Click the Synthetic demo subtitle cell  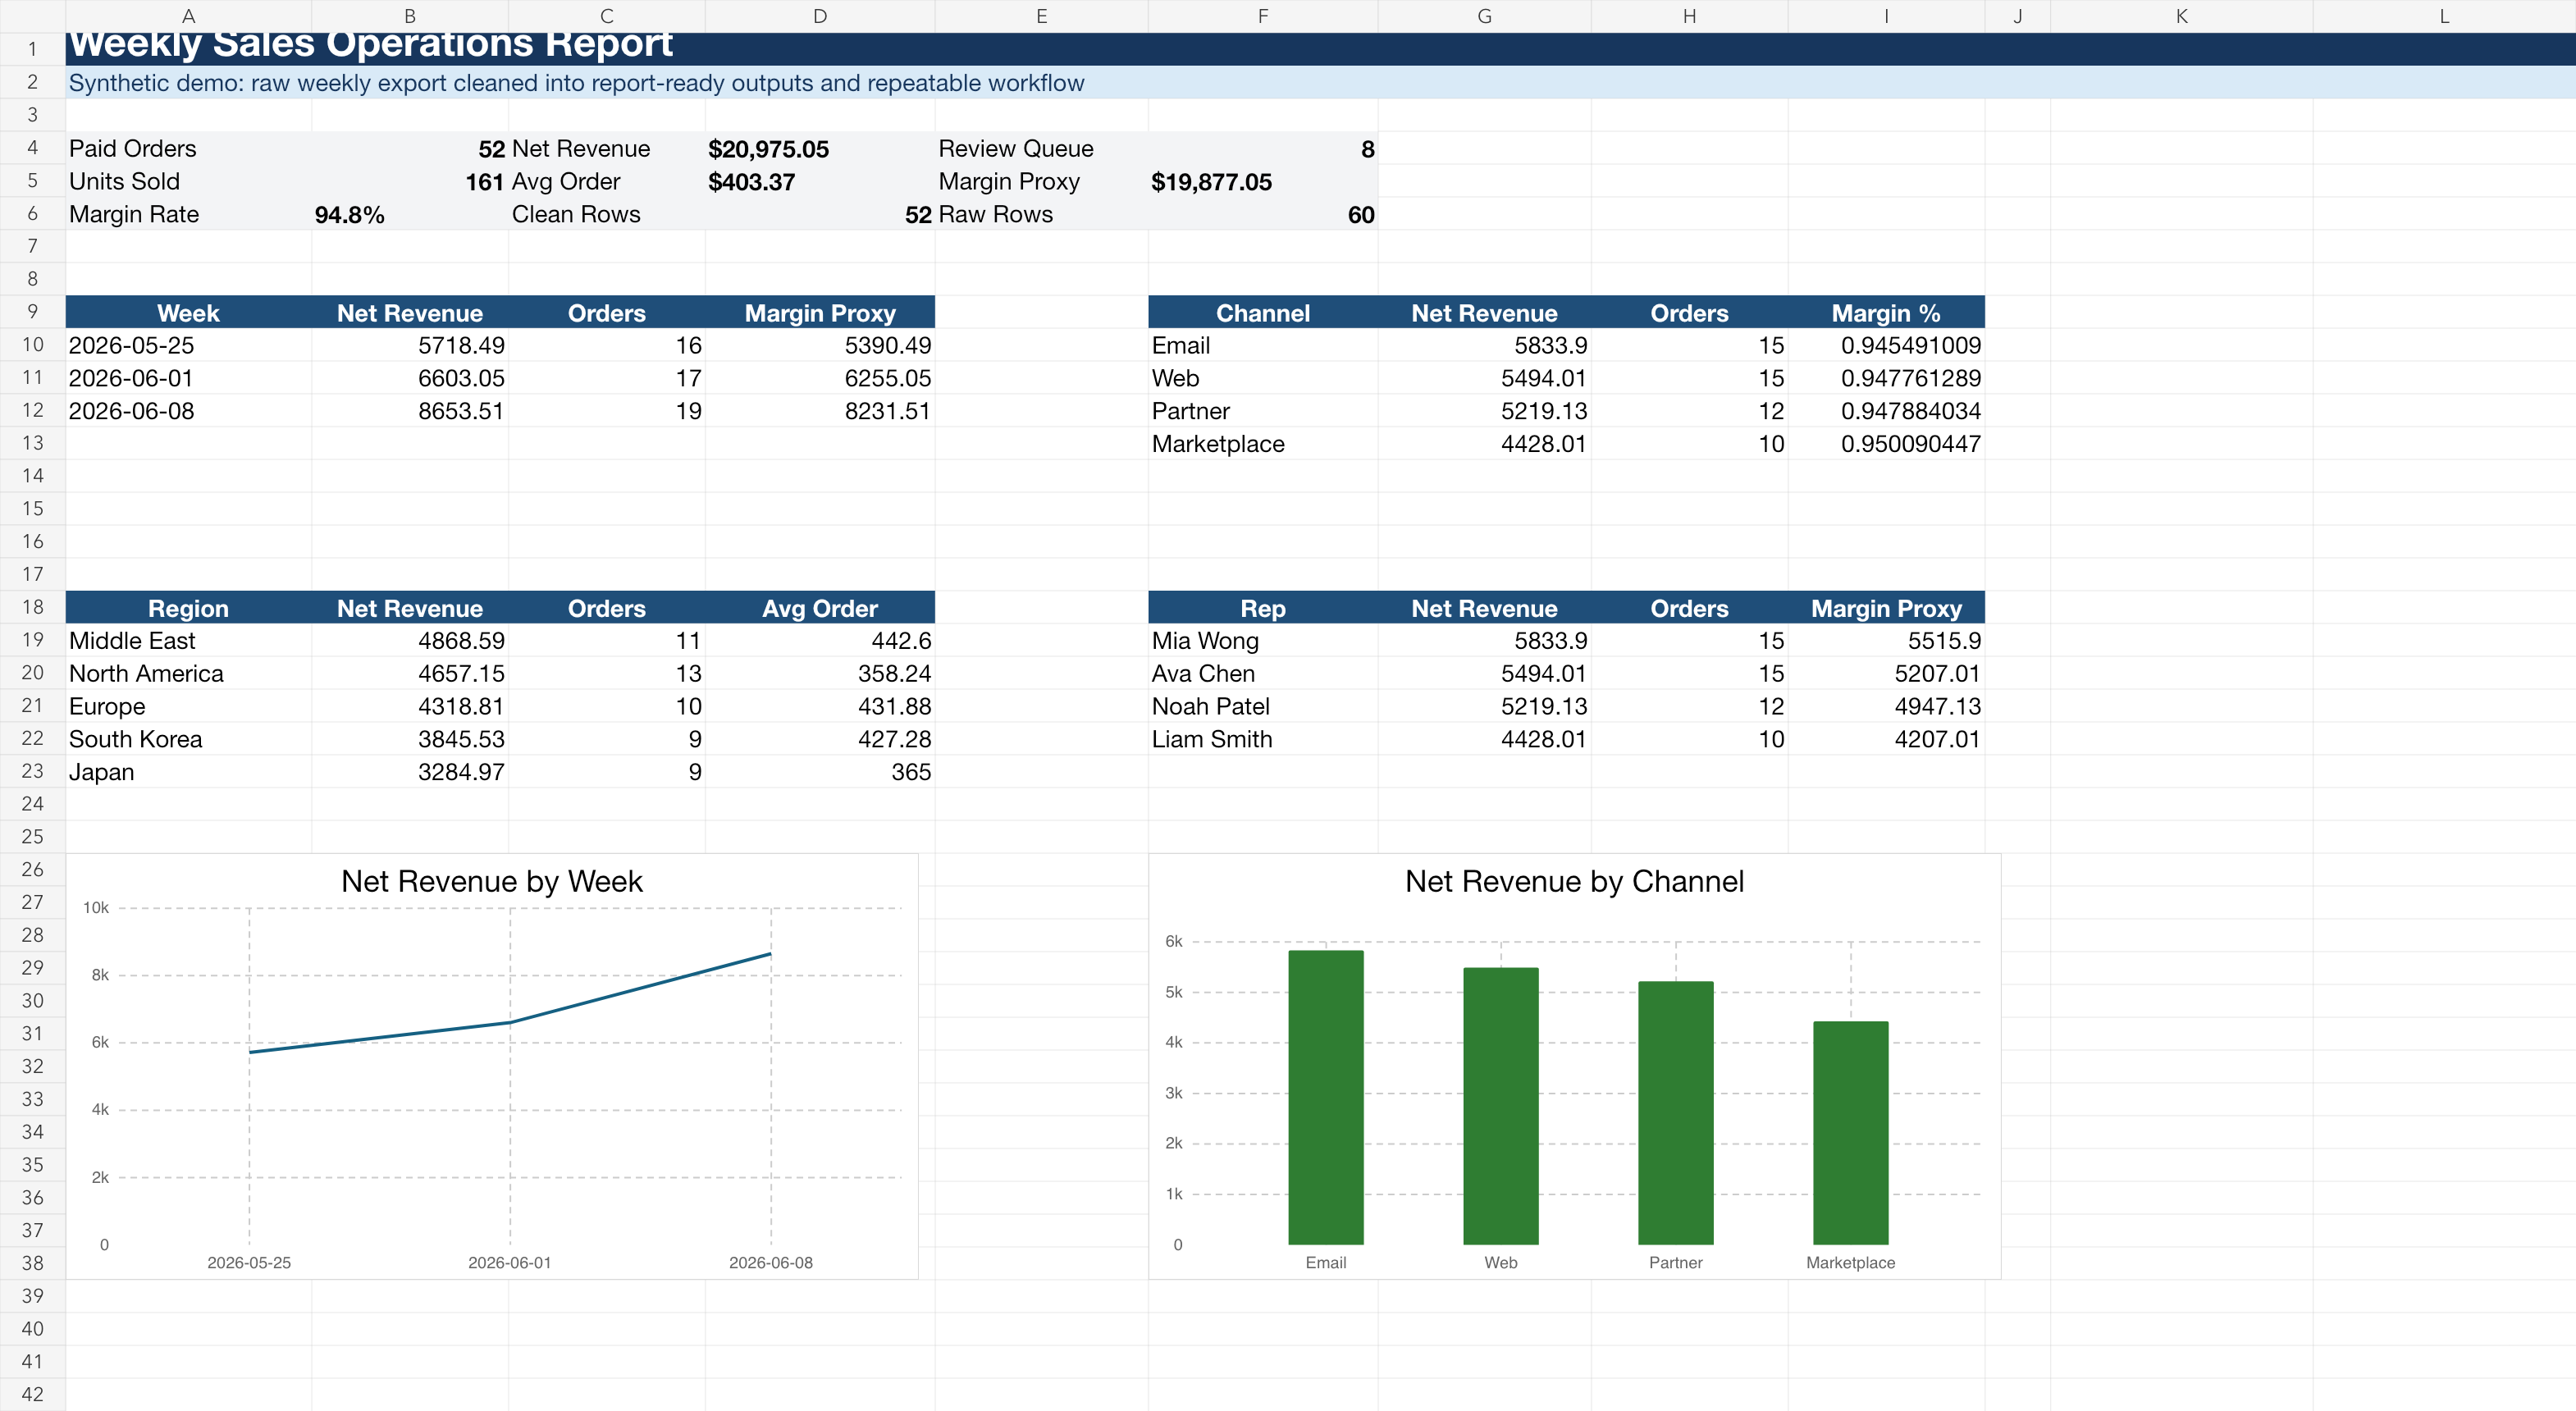coord(1320,82)
